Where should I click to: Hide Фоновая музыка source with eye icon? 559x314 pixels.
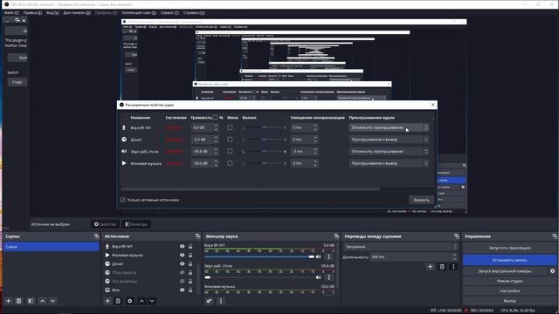click(183, 256)
